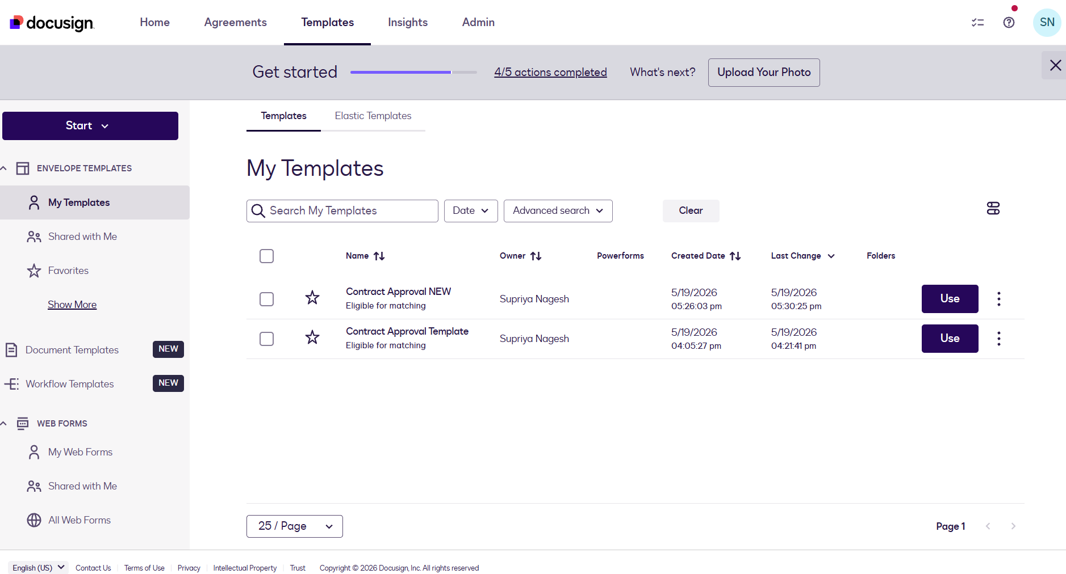Open the Start dropdown button
This screenshot has width=1066, height=574.
pyautogui.click(x=90, y=126)
